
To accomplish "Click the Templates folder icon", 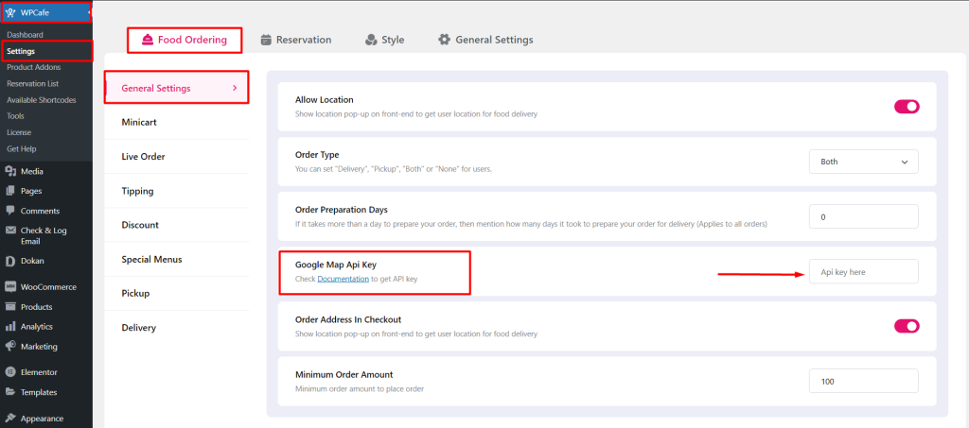I will (10, 391).
